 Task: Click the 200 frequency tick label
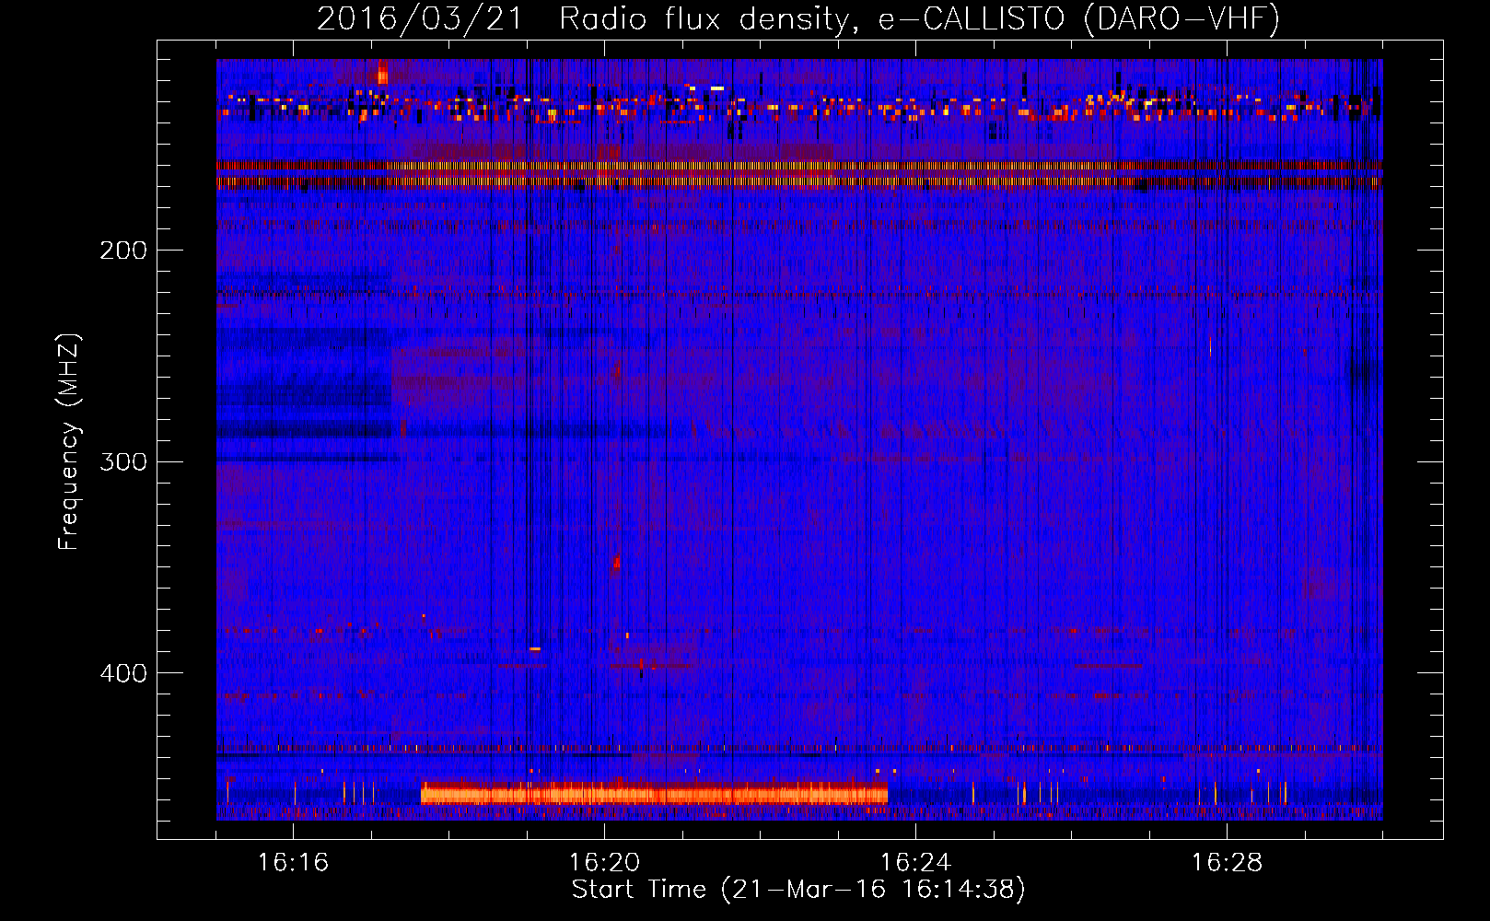pos(123,251)
